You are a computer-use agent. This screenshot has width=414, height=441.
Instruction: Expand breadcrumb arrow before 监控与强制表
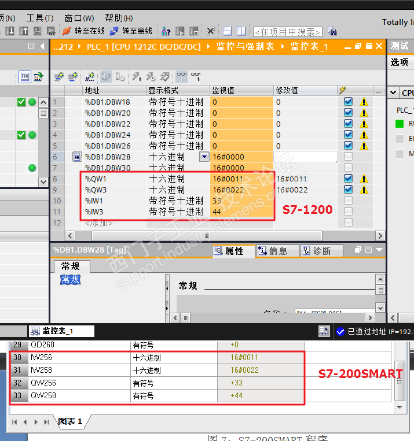208,46
